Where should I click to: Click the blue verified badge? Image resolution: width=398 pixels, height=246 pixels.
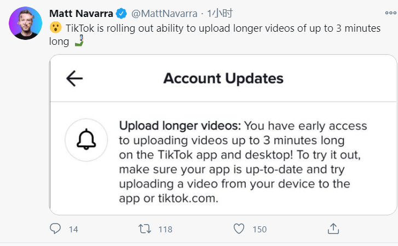point(136,13)
